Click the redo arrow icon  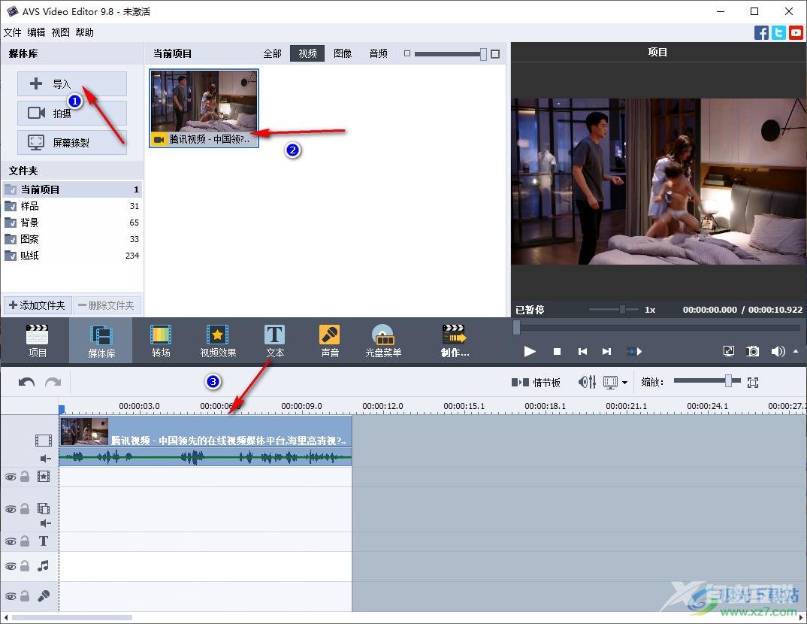pyautogui.click(x=53, y=382)
